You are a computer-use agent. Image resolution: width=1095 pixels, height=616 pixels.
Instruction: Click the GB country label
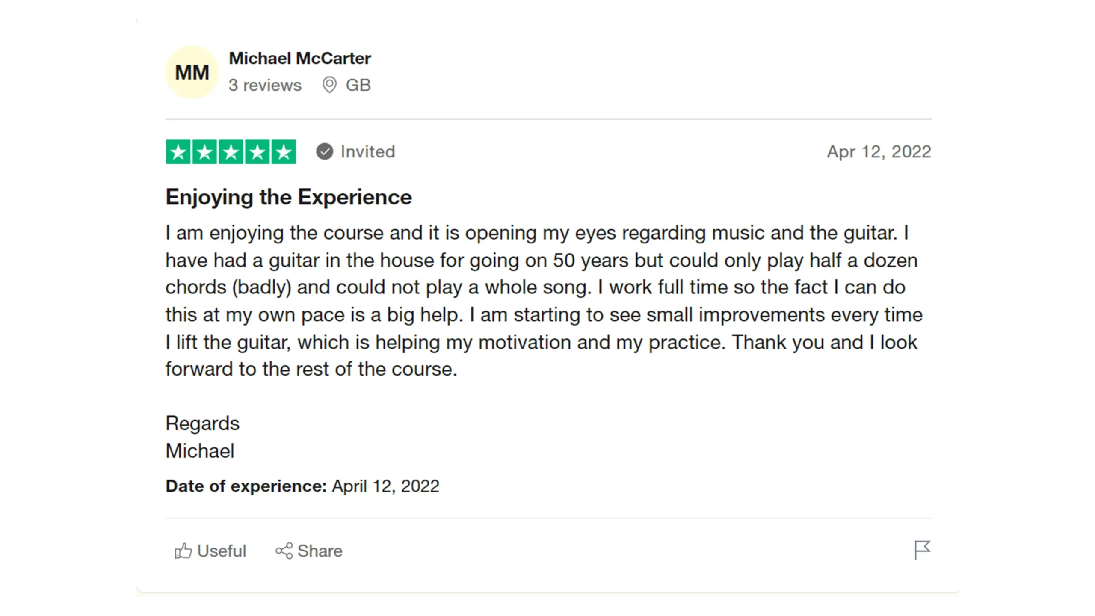tap(358, 85)
